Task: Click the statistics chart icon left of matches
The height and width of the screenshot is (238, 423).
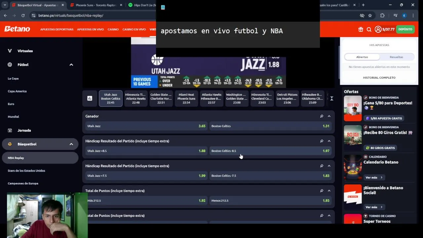Action: click(90, 98)
